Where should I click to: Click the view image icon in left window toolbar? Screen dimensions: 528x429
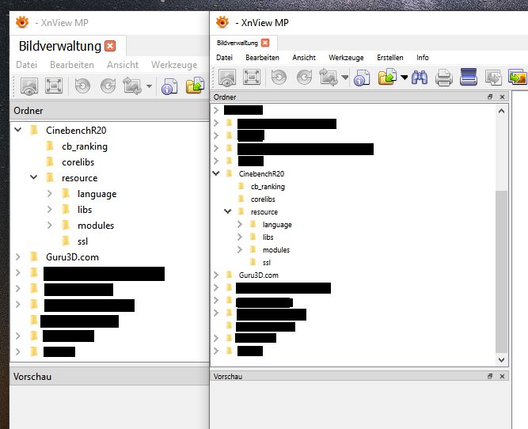29,86
